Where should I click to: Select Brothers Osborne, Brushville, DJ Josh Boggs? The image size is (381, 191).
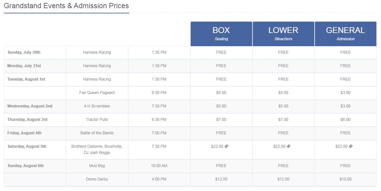click(97, 149)
